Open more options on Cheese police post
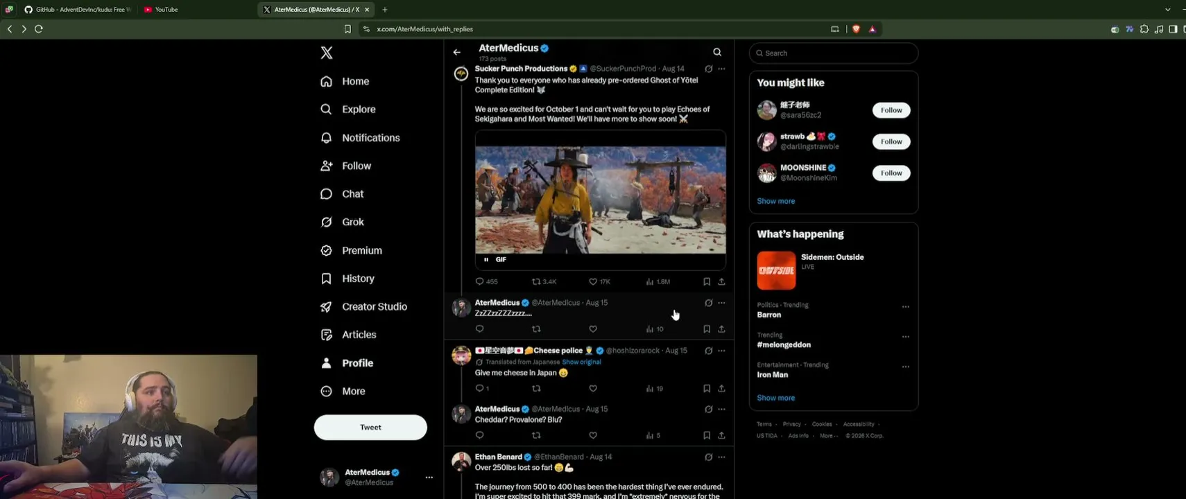The width and height of the screenshot is (1186, 499). [721, 351]
